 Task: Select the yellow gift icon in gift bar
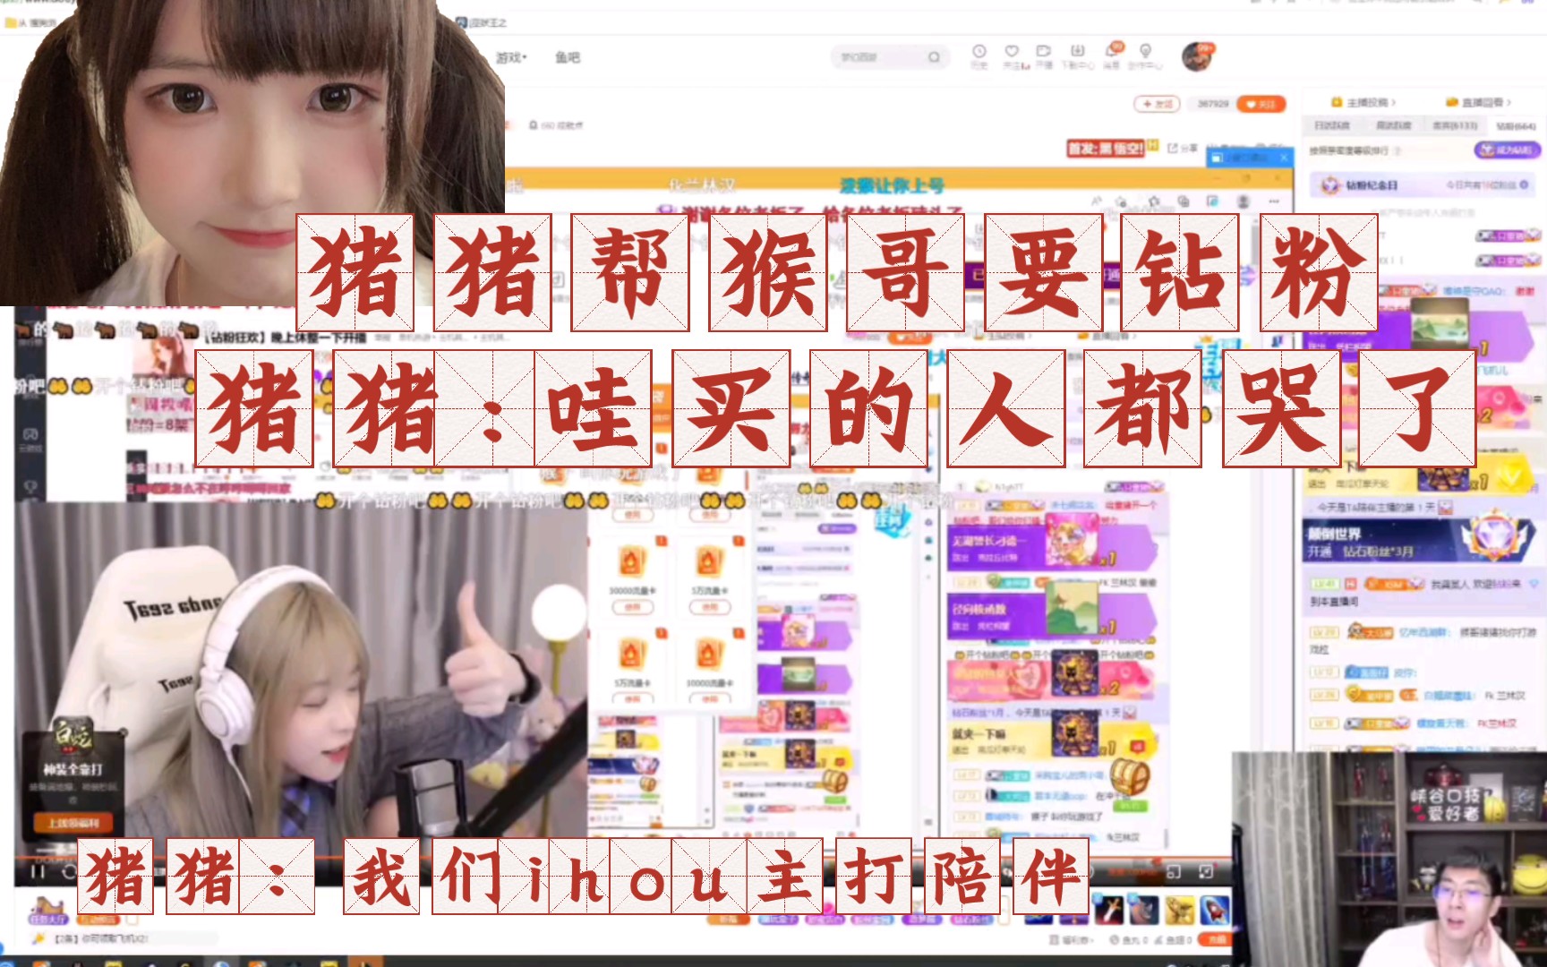point(1179,911)
